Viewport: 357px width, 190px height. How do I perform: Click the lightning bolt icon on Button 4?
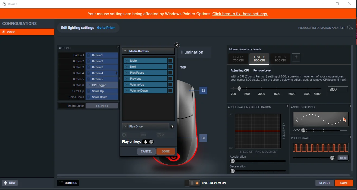117,73
